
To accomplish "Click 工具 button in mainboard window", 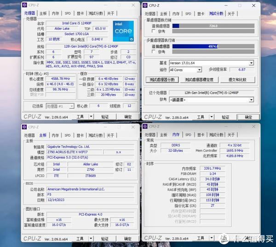I will tap(80, 239).
